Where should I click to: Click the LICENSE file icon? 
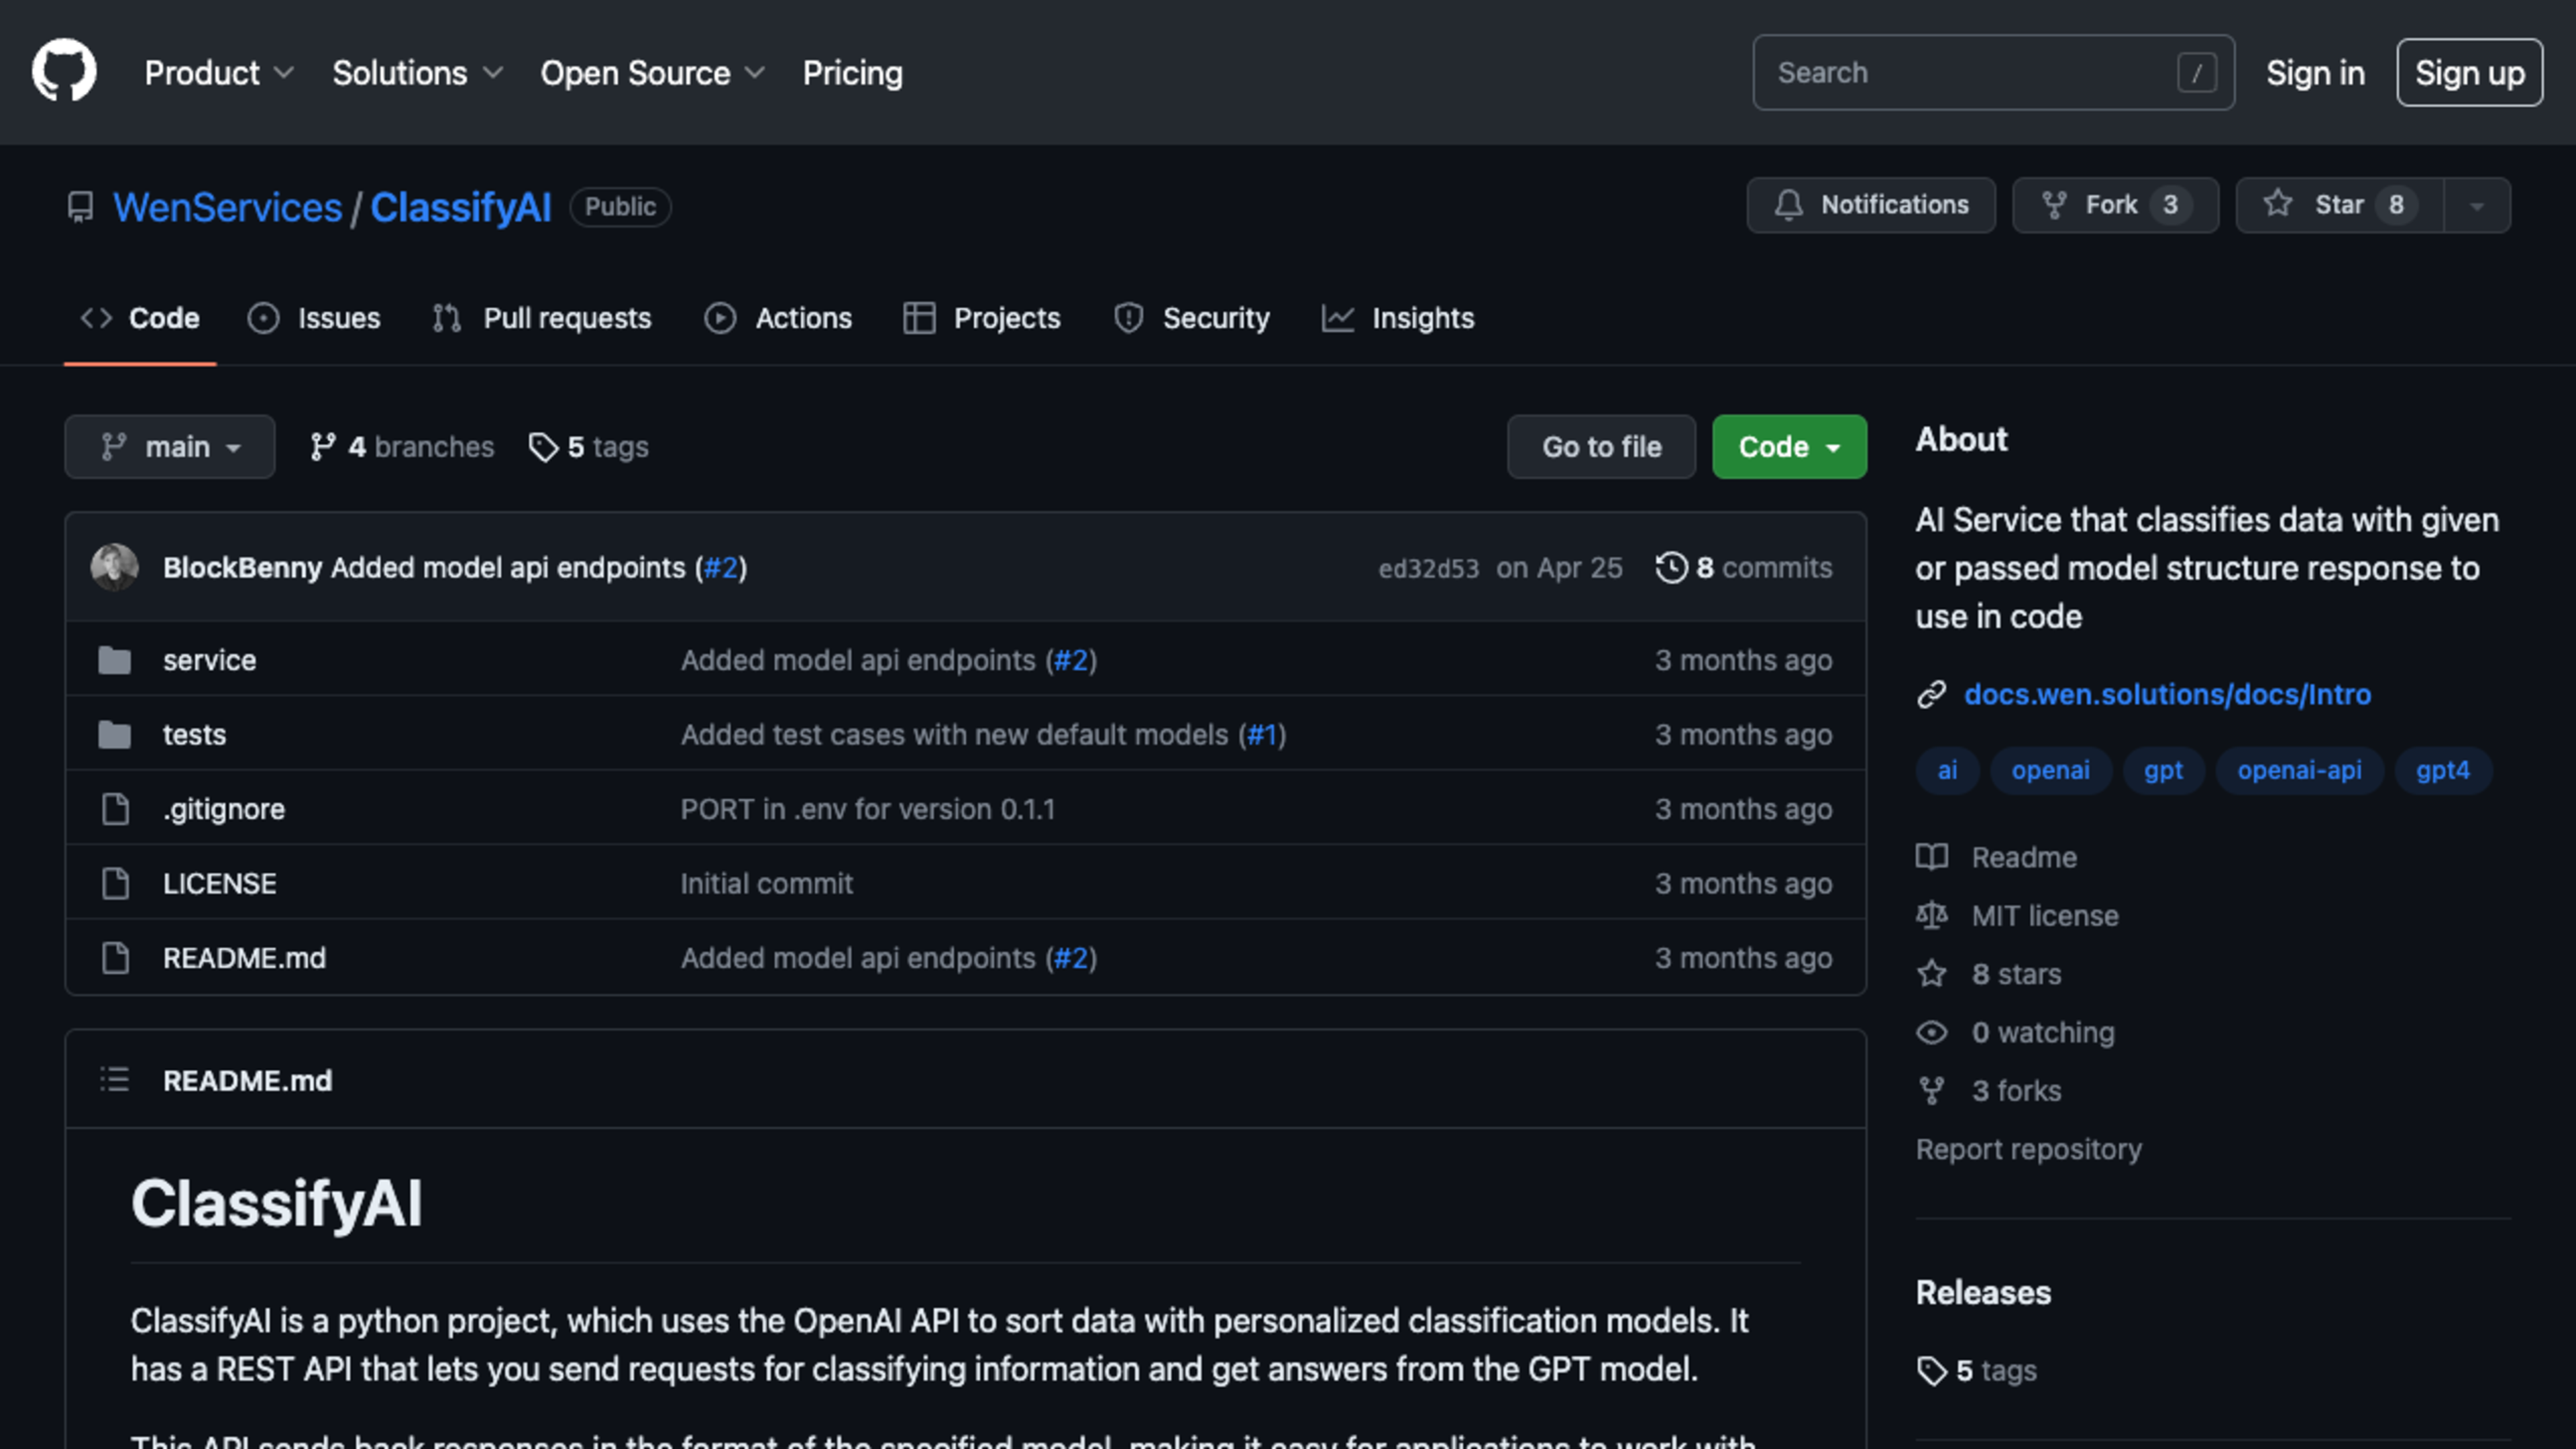(x=116, y=883)
